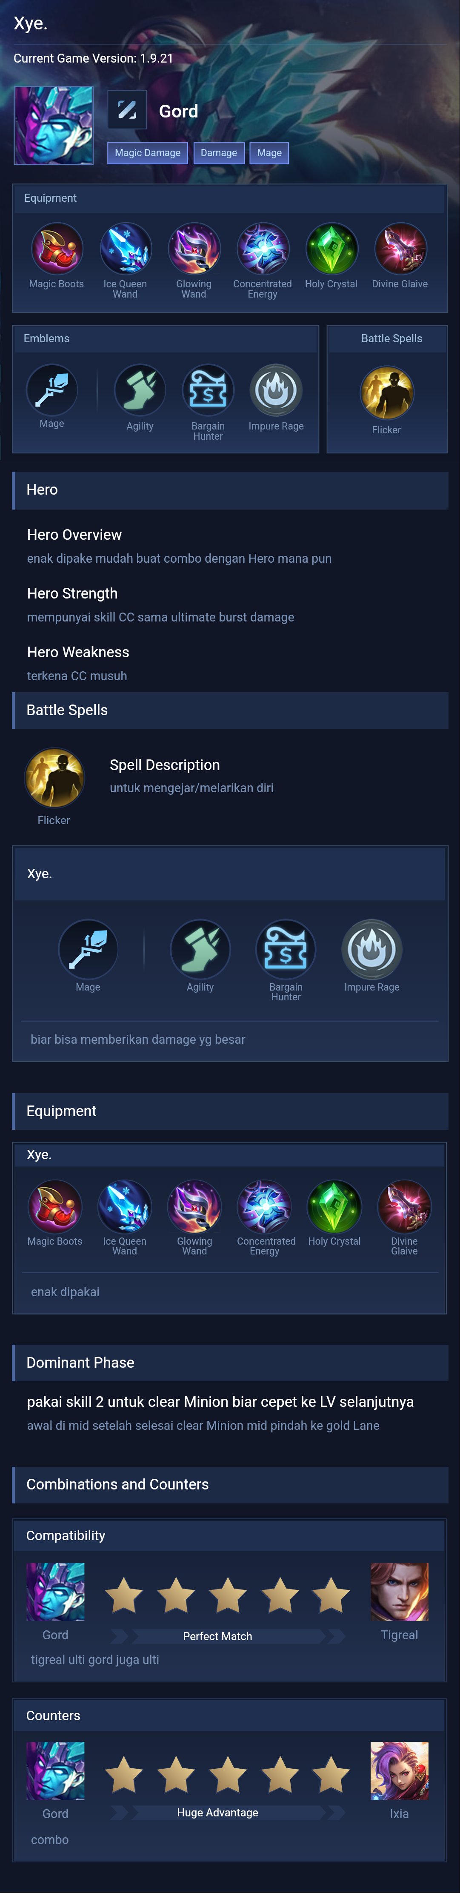Viewport: 460px width, 1893px height.
Task: Click the mage role icon beside Gord
Action: (x=127, y=110)
